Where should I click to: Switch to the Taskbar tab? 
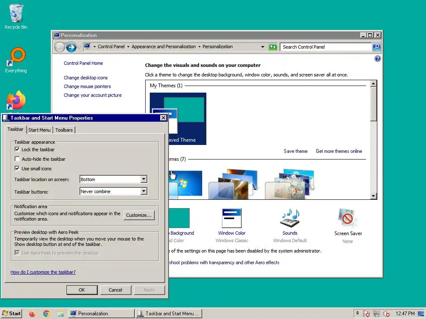[15, 129]
